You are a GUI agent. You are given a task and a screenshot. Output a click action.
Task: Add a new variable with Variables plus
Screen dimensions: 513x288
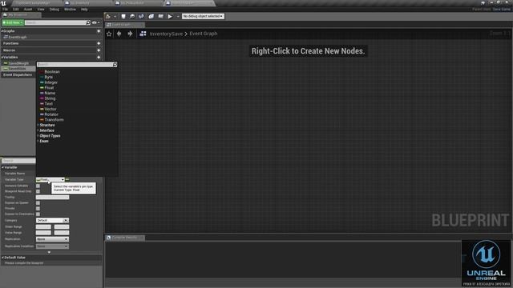(99, 57)
